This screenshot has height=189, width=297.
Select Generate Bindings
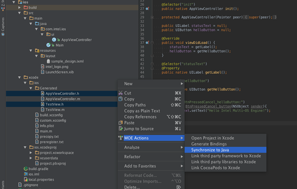point(225,144)
